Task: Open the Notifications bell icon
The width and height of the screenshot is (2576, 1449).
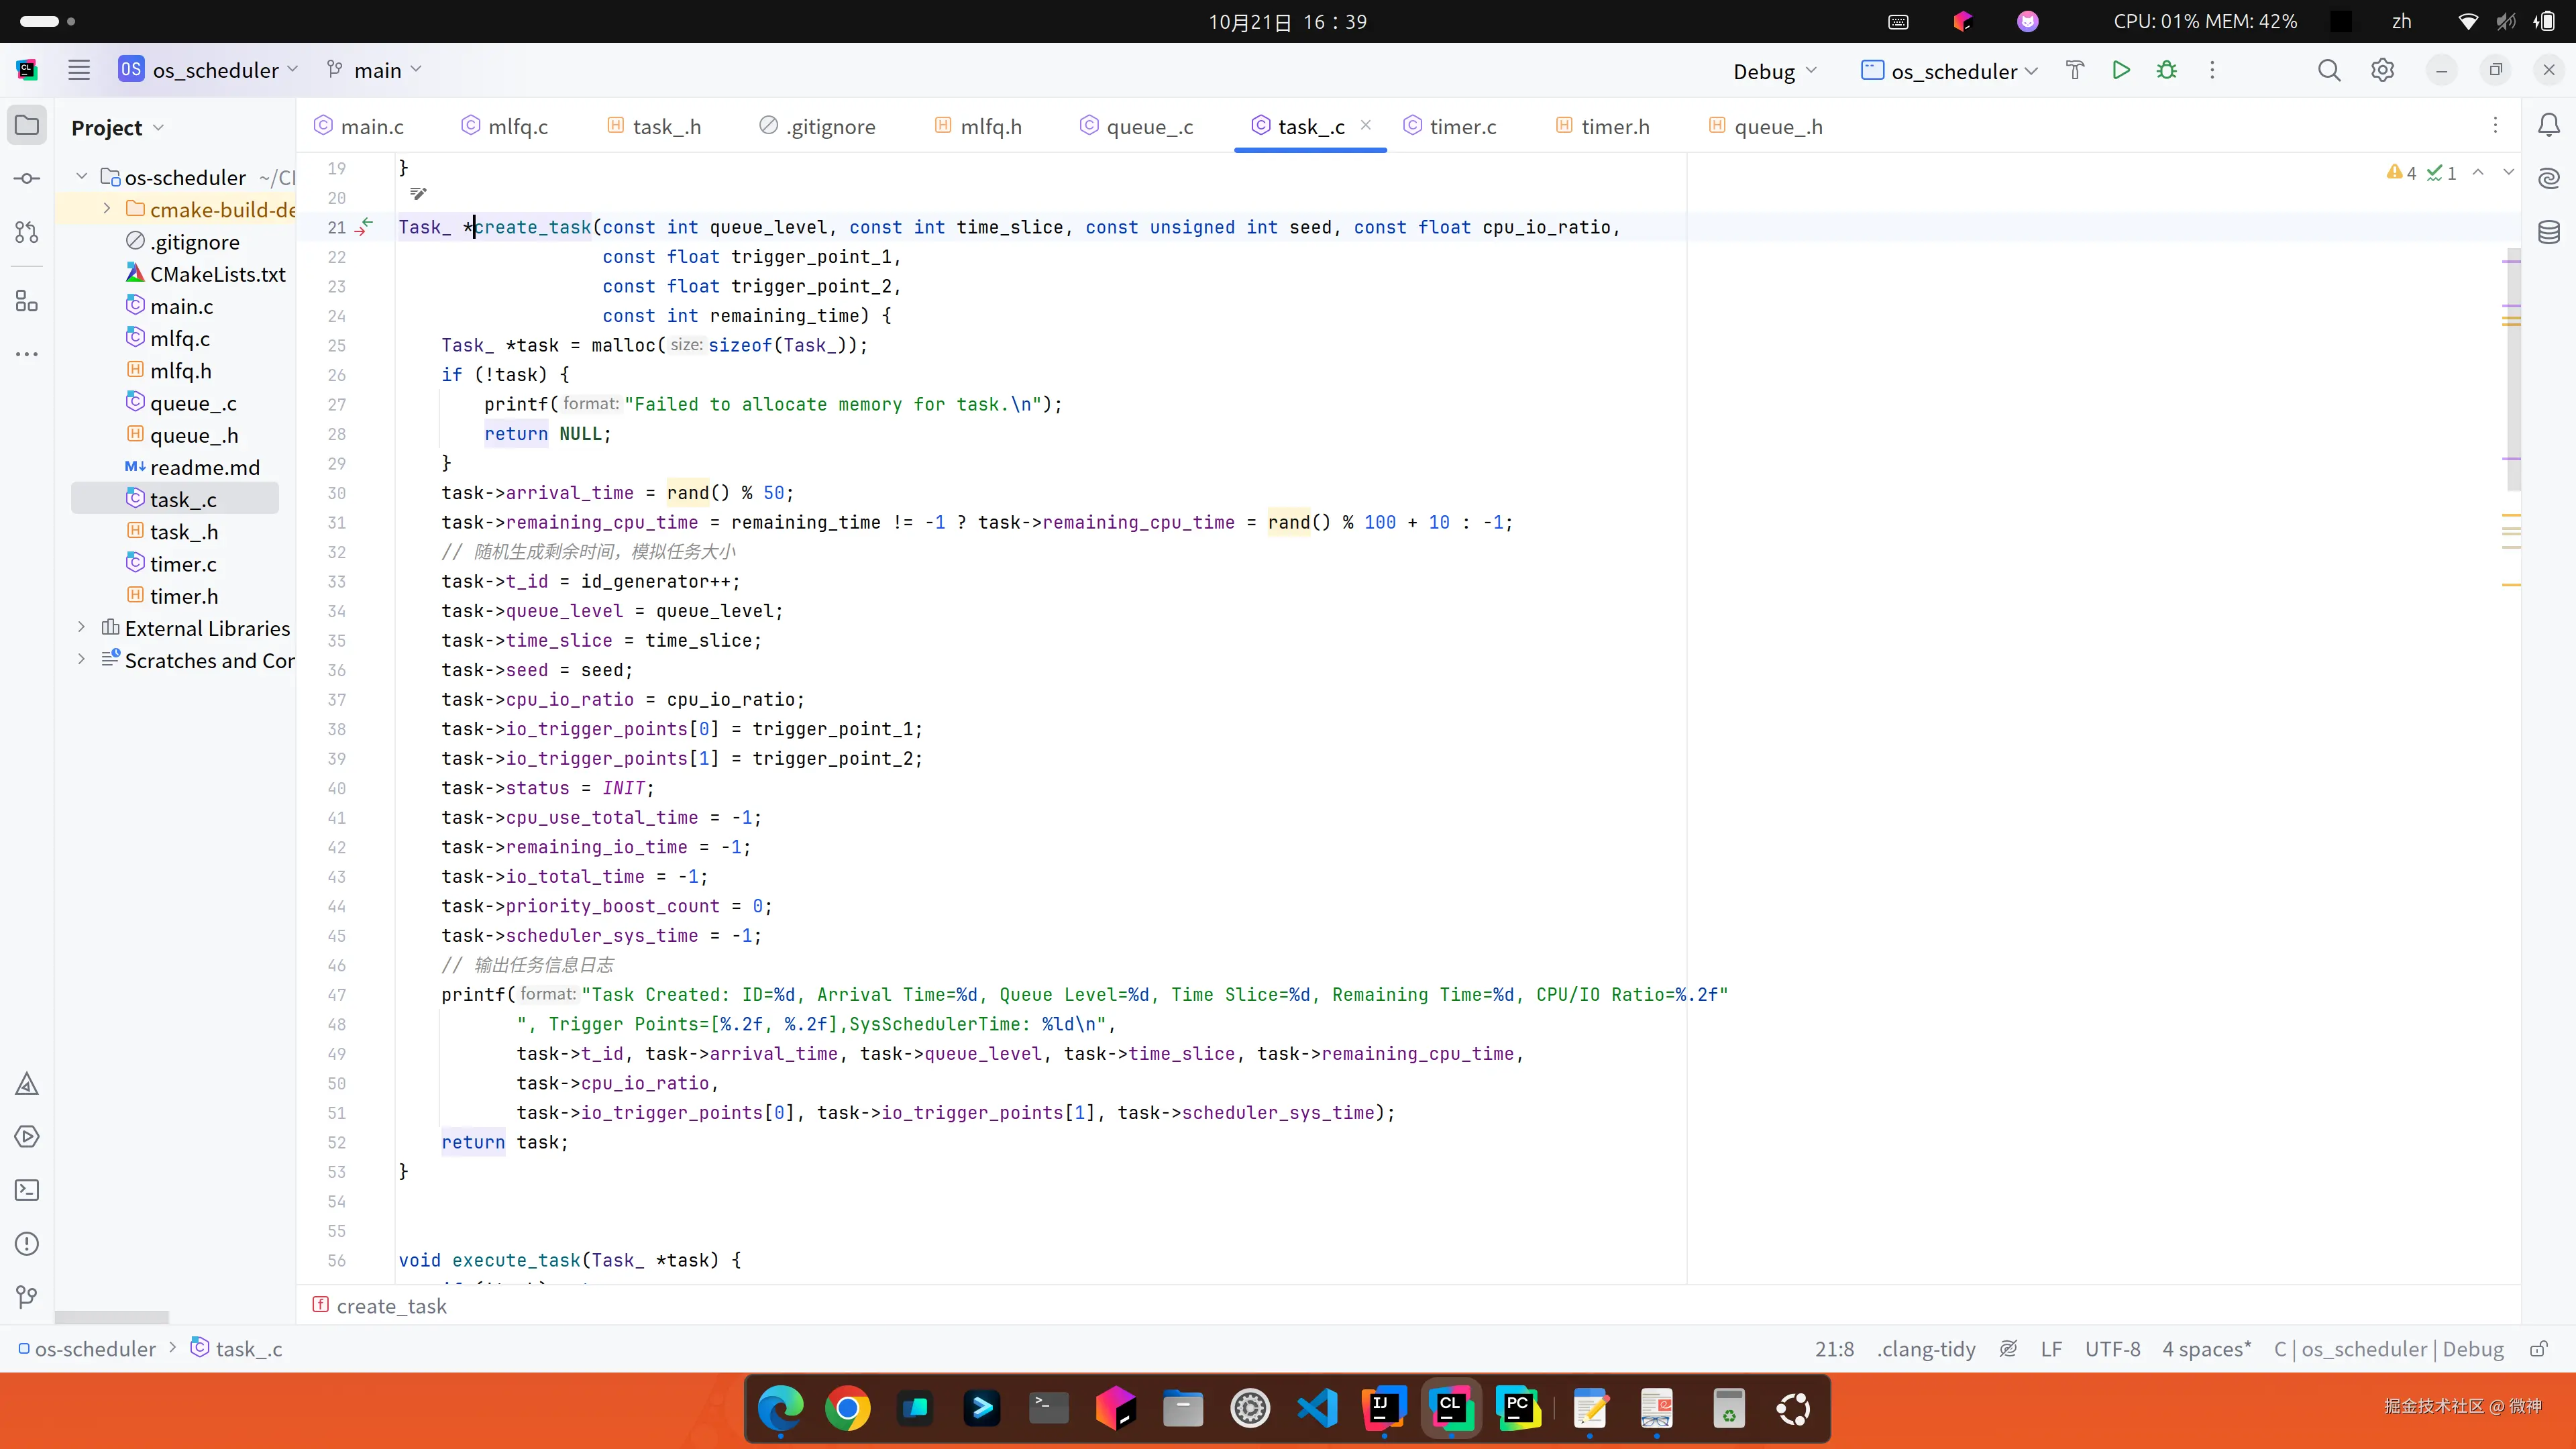Action: click(2549, 125)
